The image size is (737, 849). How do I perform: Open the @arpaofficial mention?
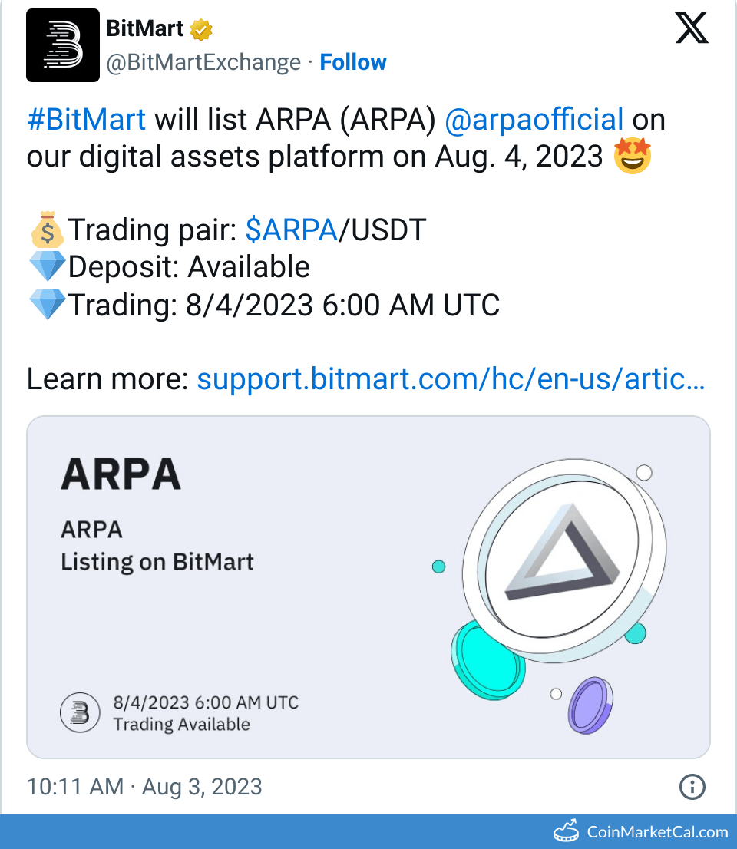pos(534,120)
